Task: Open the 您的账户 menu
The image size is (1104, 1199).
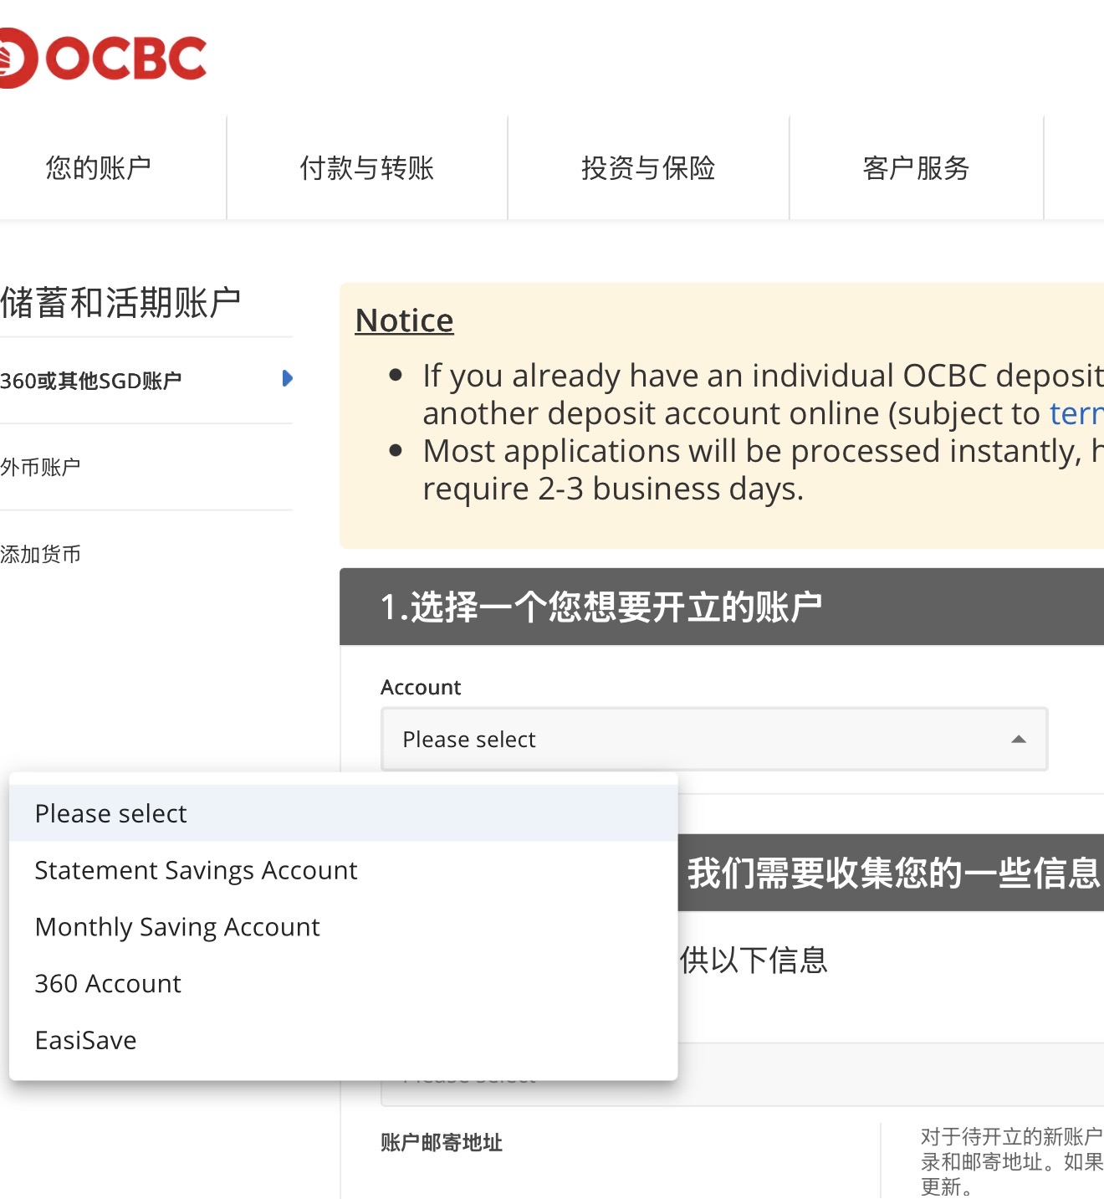Action: coord(99,168)
